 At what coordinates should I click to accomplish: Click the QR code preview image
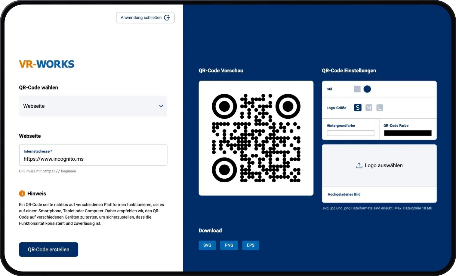256,138
